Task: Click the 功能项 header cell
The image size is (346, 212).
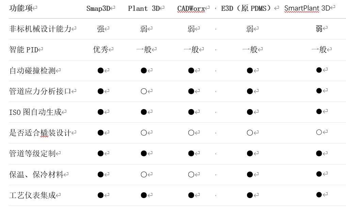Action: coord(21,8)
